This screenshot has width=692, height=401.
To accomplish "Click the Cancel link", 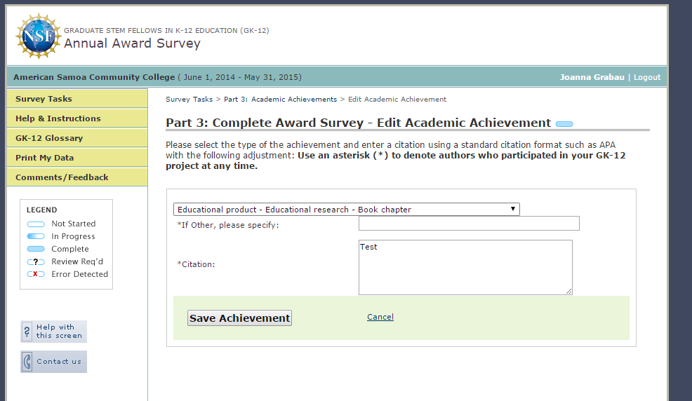I will (380, 317).
